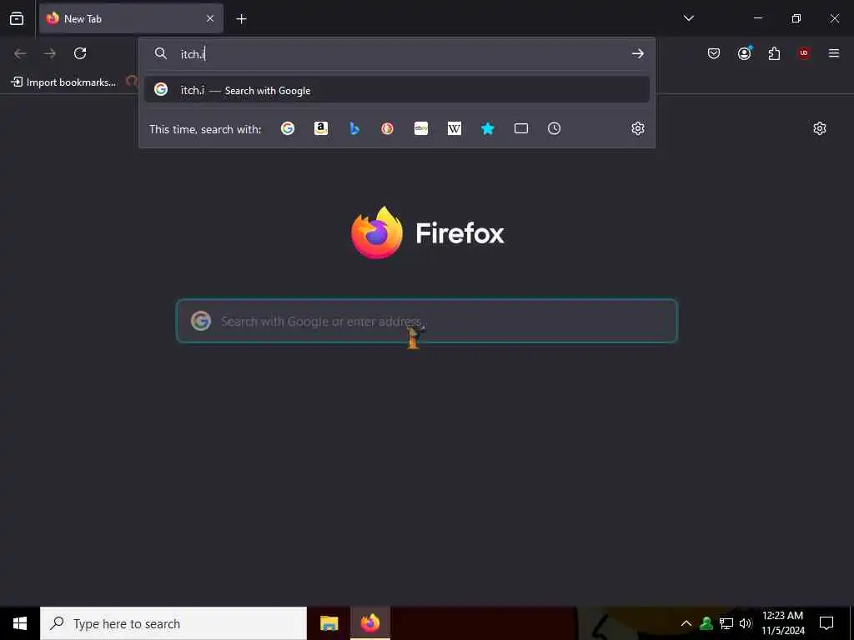
Task: Open Firefox View recent browsing icon
Action: click(x=17, y=18)
